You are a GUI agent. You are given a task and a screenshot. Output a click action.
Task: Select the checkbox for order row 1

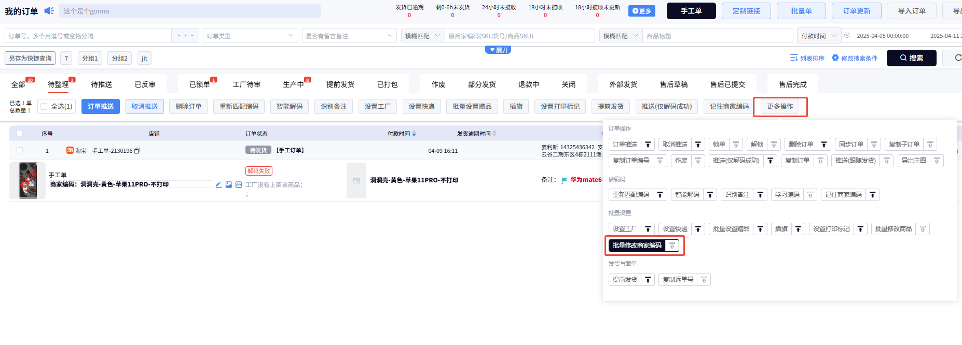click(20, 150)
